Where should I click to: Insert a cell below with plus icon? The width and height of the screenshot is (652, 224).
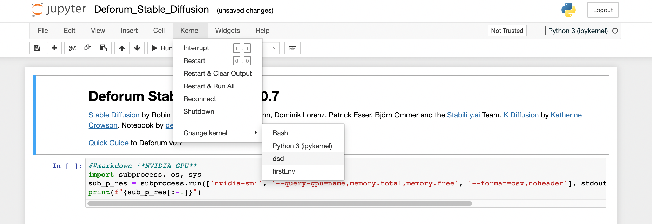point(54,48)
